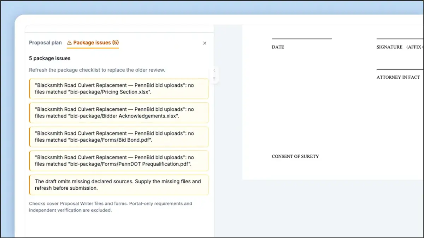This screenshot has width=424, height=238.
Task: Collapse the side panel using the chevron
Action: click(x=214, y=71)
